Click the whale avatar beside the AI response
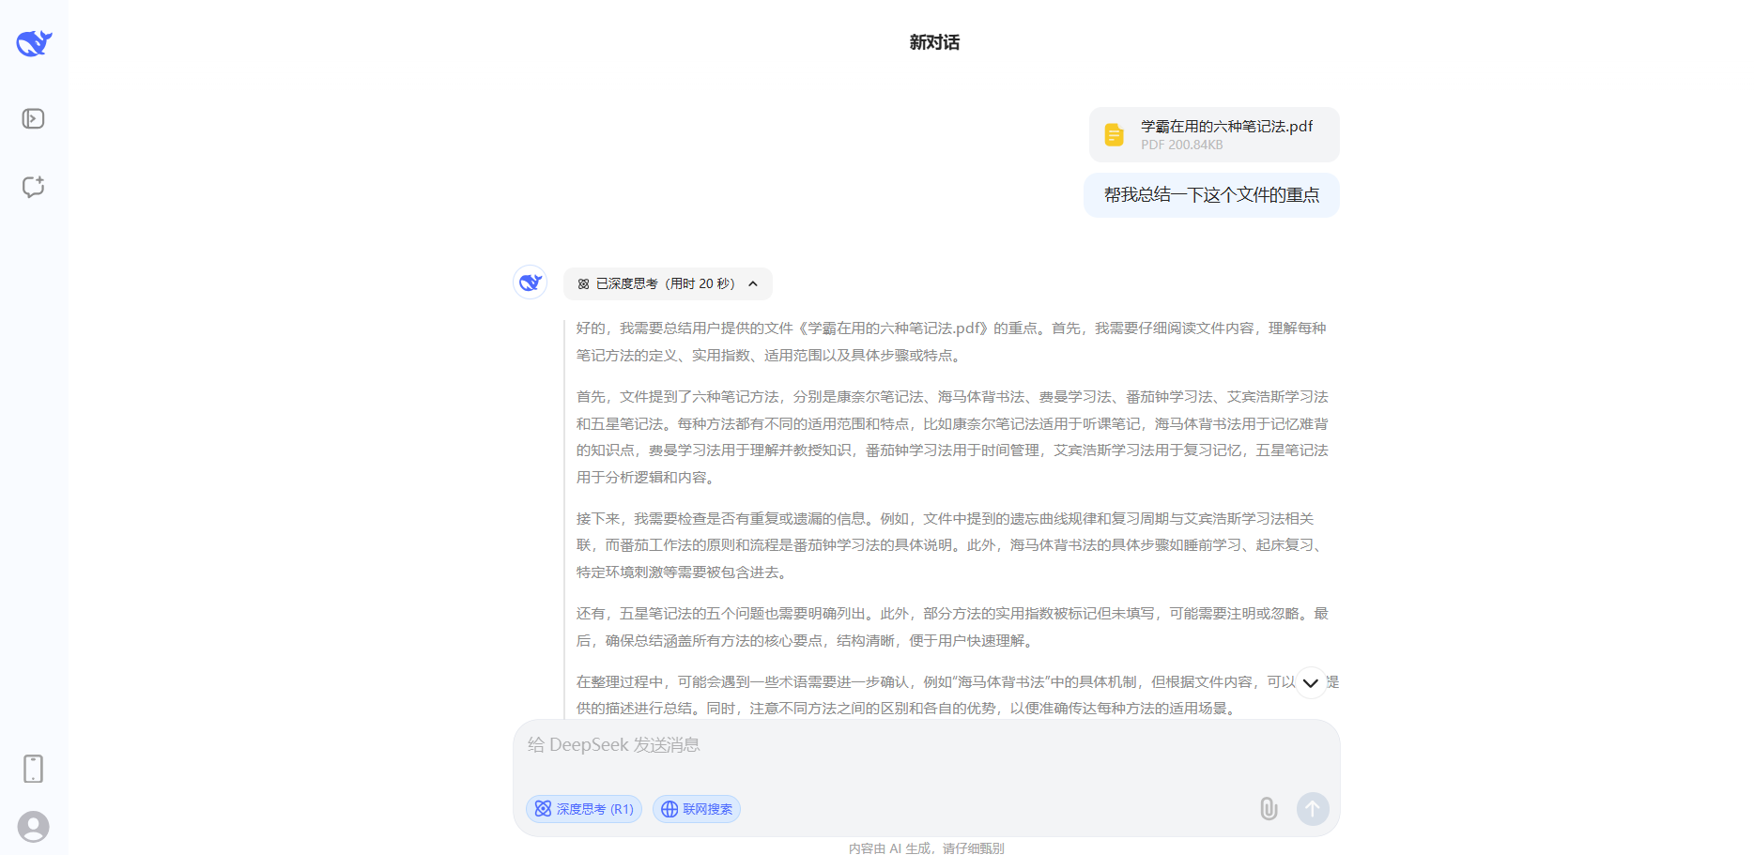The image size is (1754, 855). coord(530,282)
